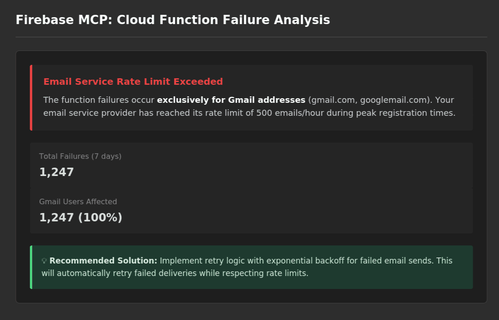The height and width of the screenshot is (320, 499).
Task: Click the lightbulb icon beside Recommended Solution
Action: click(44, 261)
